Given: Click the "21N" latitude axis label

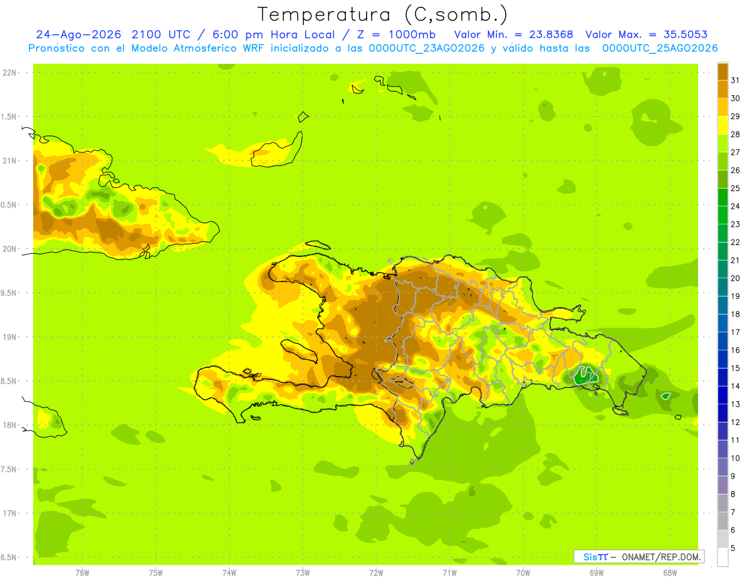Looking at the screenshot, I should (x=9, y=161).
